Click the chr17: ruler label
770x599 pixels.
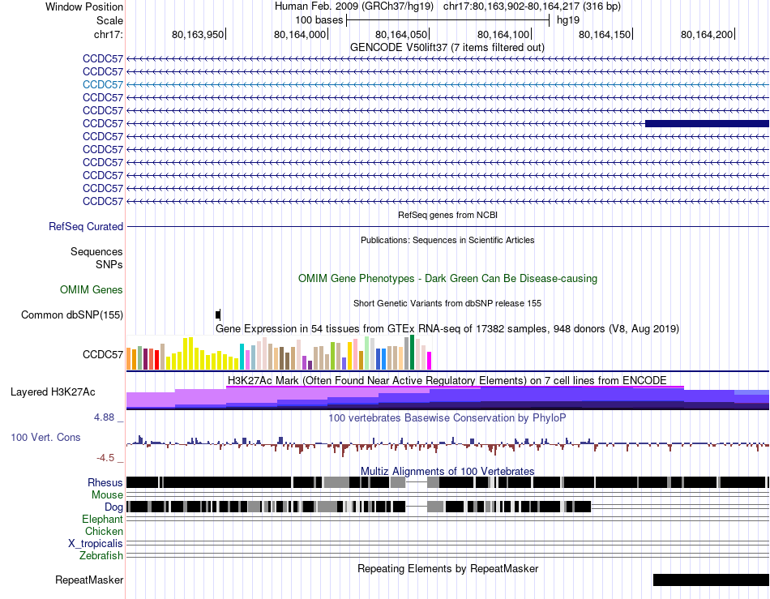point(108,34)
